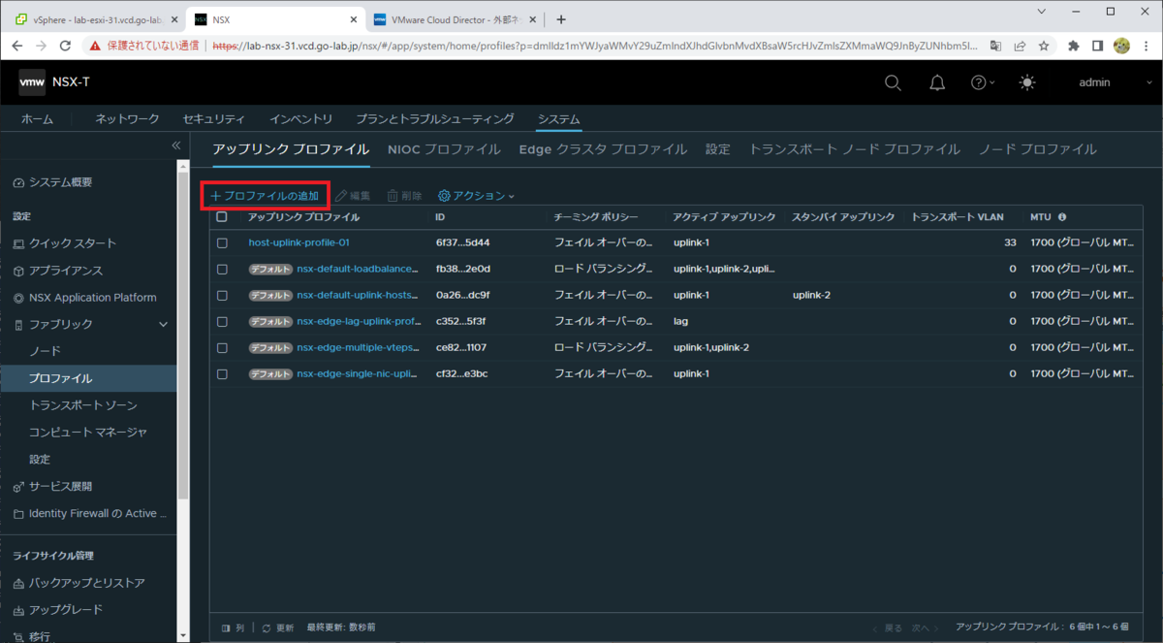Open the nsx-edge-multiple-vteps profile link
The width and height of the screenshot is (1163, 643).
359,347
